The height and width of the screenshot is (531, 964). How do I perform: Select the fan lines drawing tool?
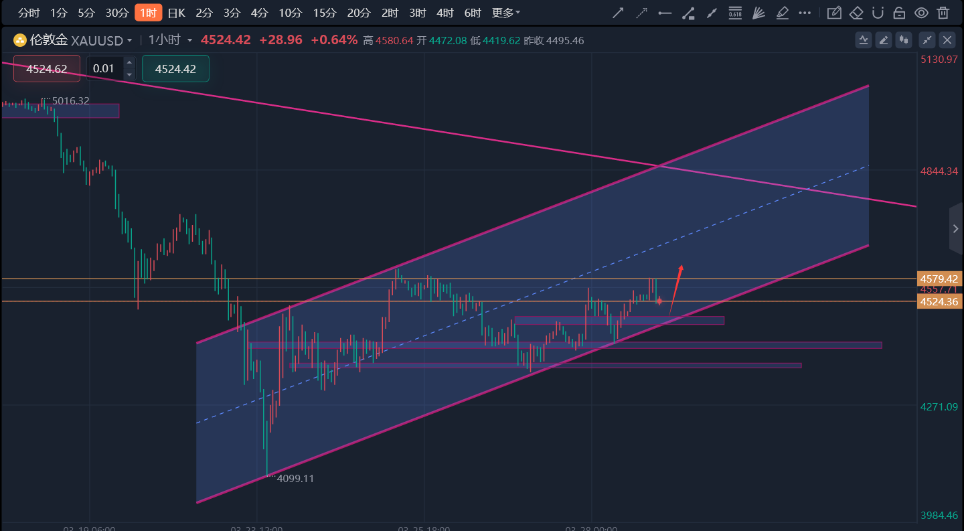point(758,13)
